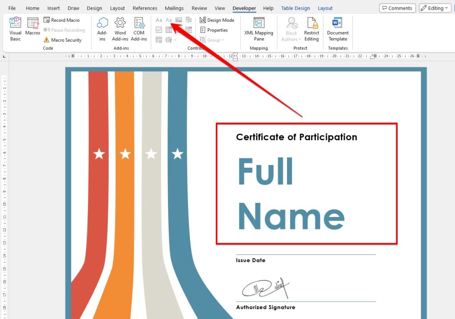
Task: Click Pause Recording
Action: [64, 30]
